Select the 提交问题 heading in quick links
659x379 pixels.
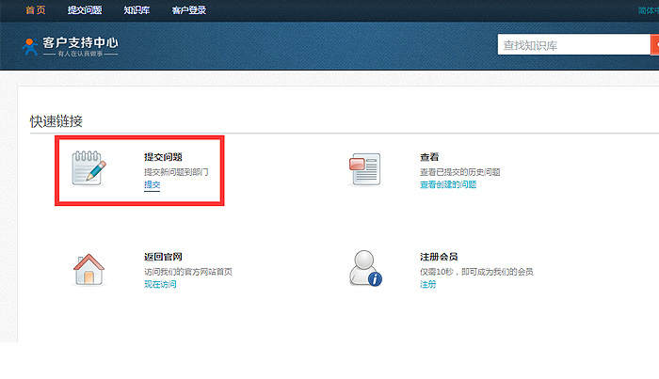(163, 157)
